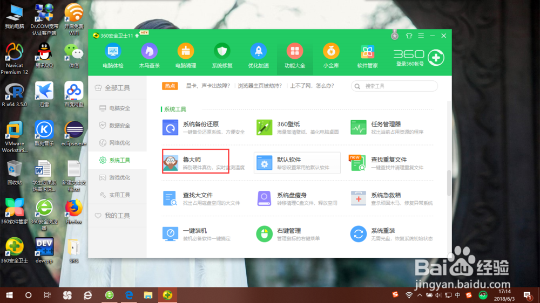Screen dimensions: 540x303
Task: Click 登录360帐号 text
Action: pyautogui.click(x=410, y=64)
